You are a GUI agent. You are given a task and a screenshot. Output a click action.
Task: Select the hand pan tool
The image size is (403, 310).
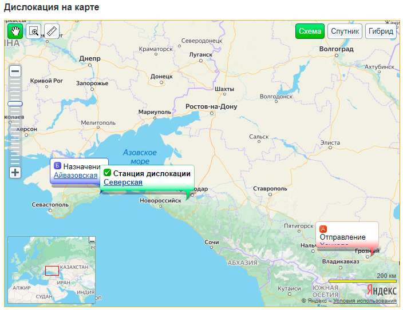tap(15, 31)
